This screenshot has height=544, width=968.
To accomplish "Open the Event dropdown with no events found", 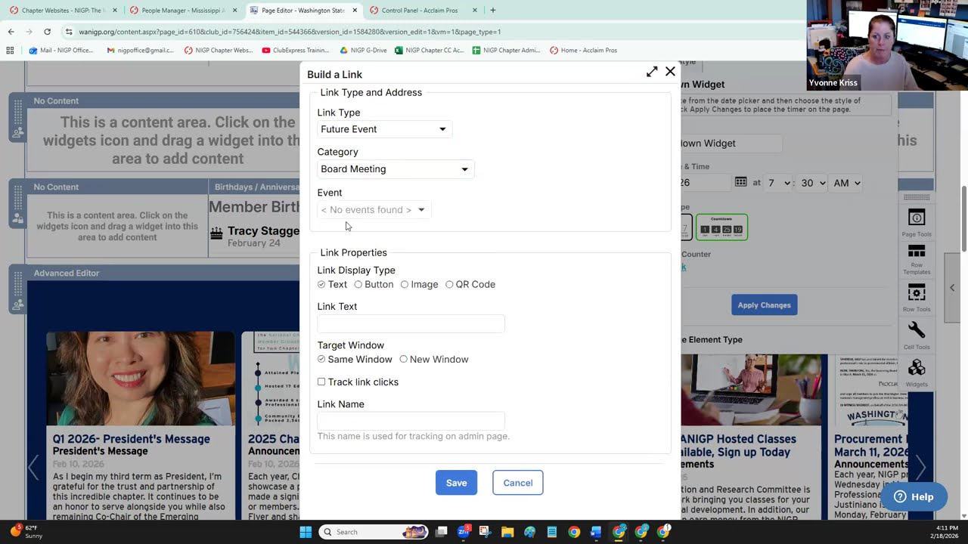I will click(374, 210).
